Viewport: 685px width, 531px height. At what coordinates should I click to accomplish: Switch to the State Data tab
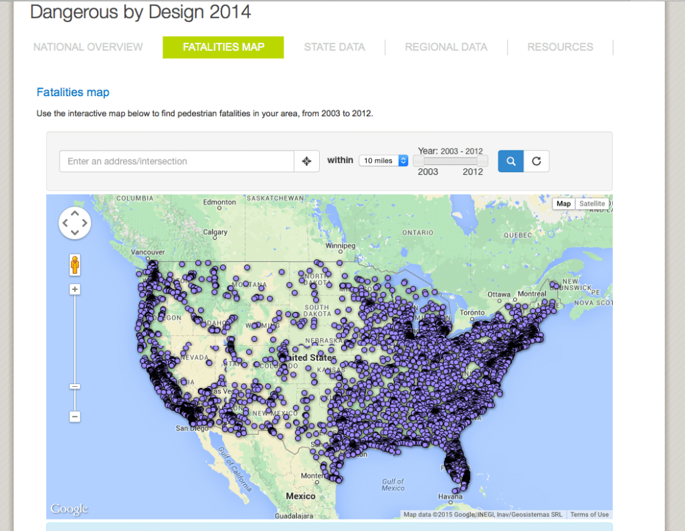334,47
